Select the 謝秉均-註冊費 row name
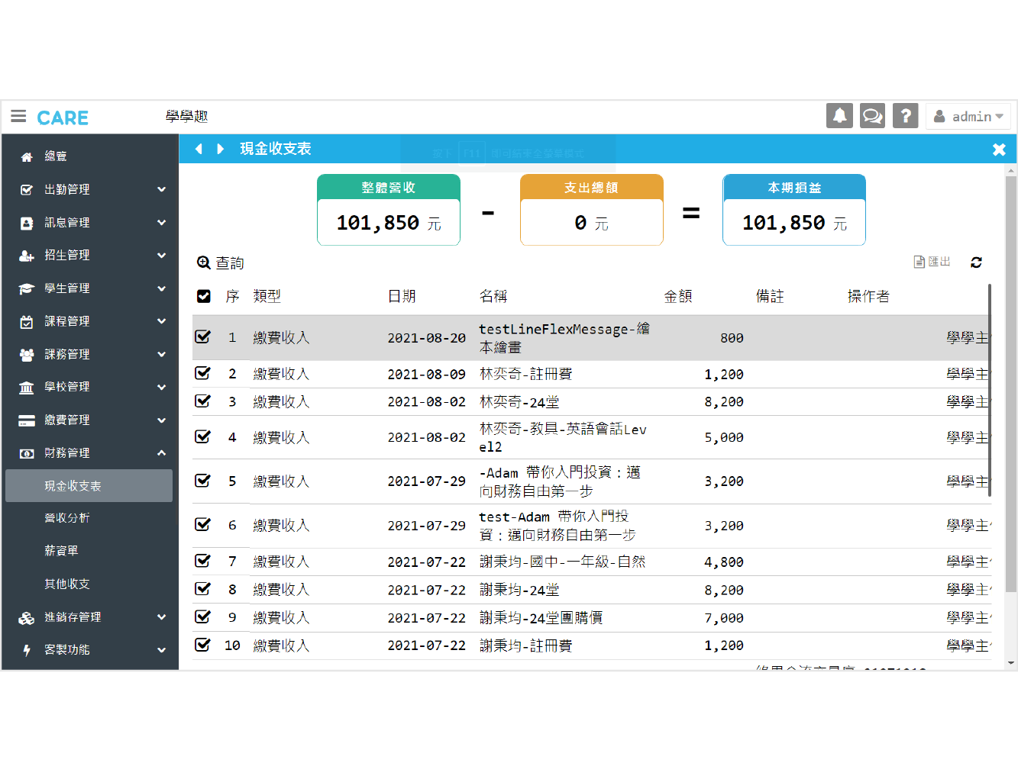The width and height of the screenshot is (1018, 763). pyautogui.click(x=526, y=645)
